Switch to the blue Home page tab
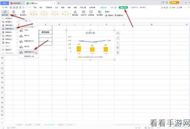 click(x=5, y=3)
